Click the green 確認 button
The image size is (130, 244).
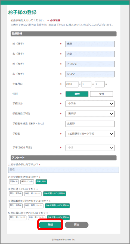(50, 225)
